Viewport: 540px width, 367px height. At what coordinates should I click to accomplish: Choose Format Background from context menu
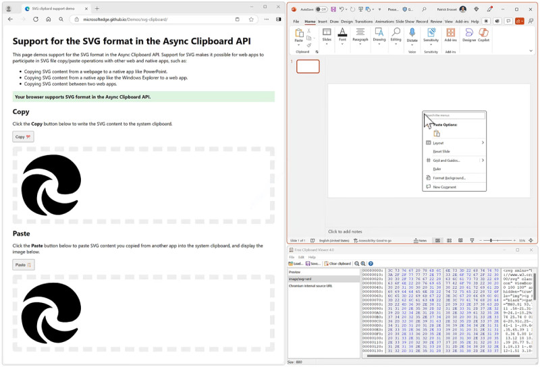[449, 178]
